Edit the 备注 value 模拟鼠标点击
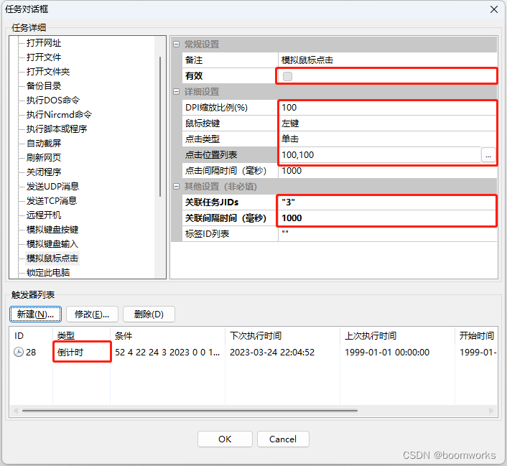The height and width of the screenshot is (466, 507). coord(387,60)
